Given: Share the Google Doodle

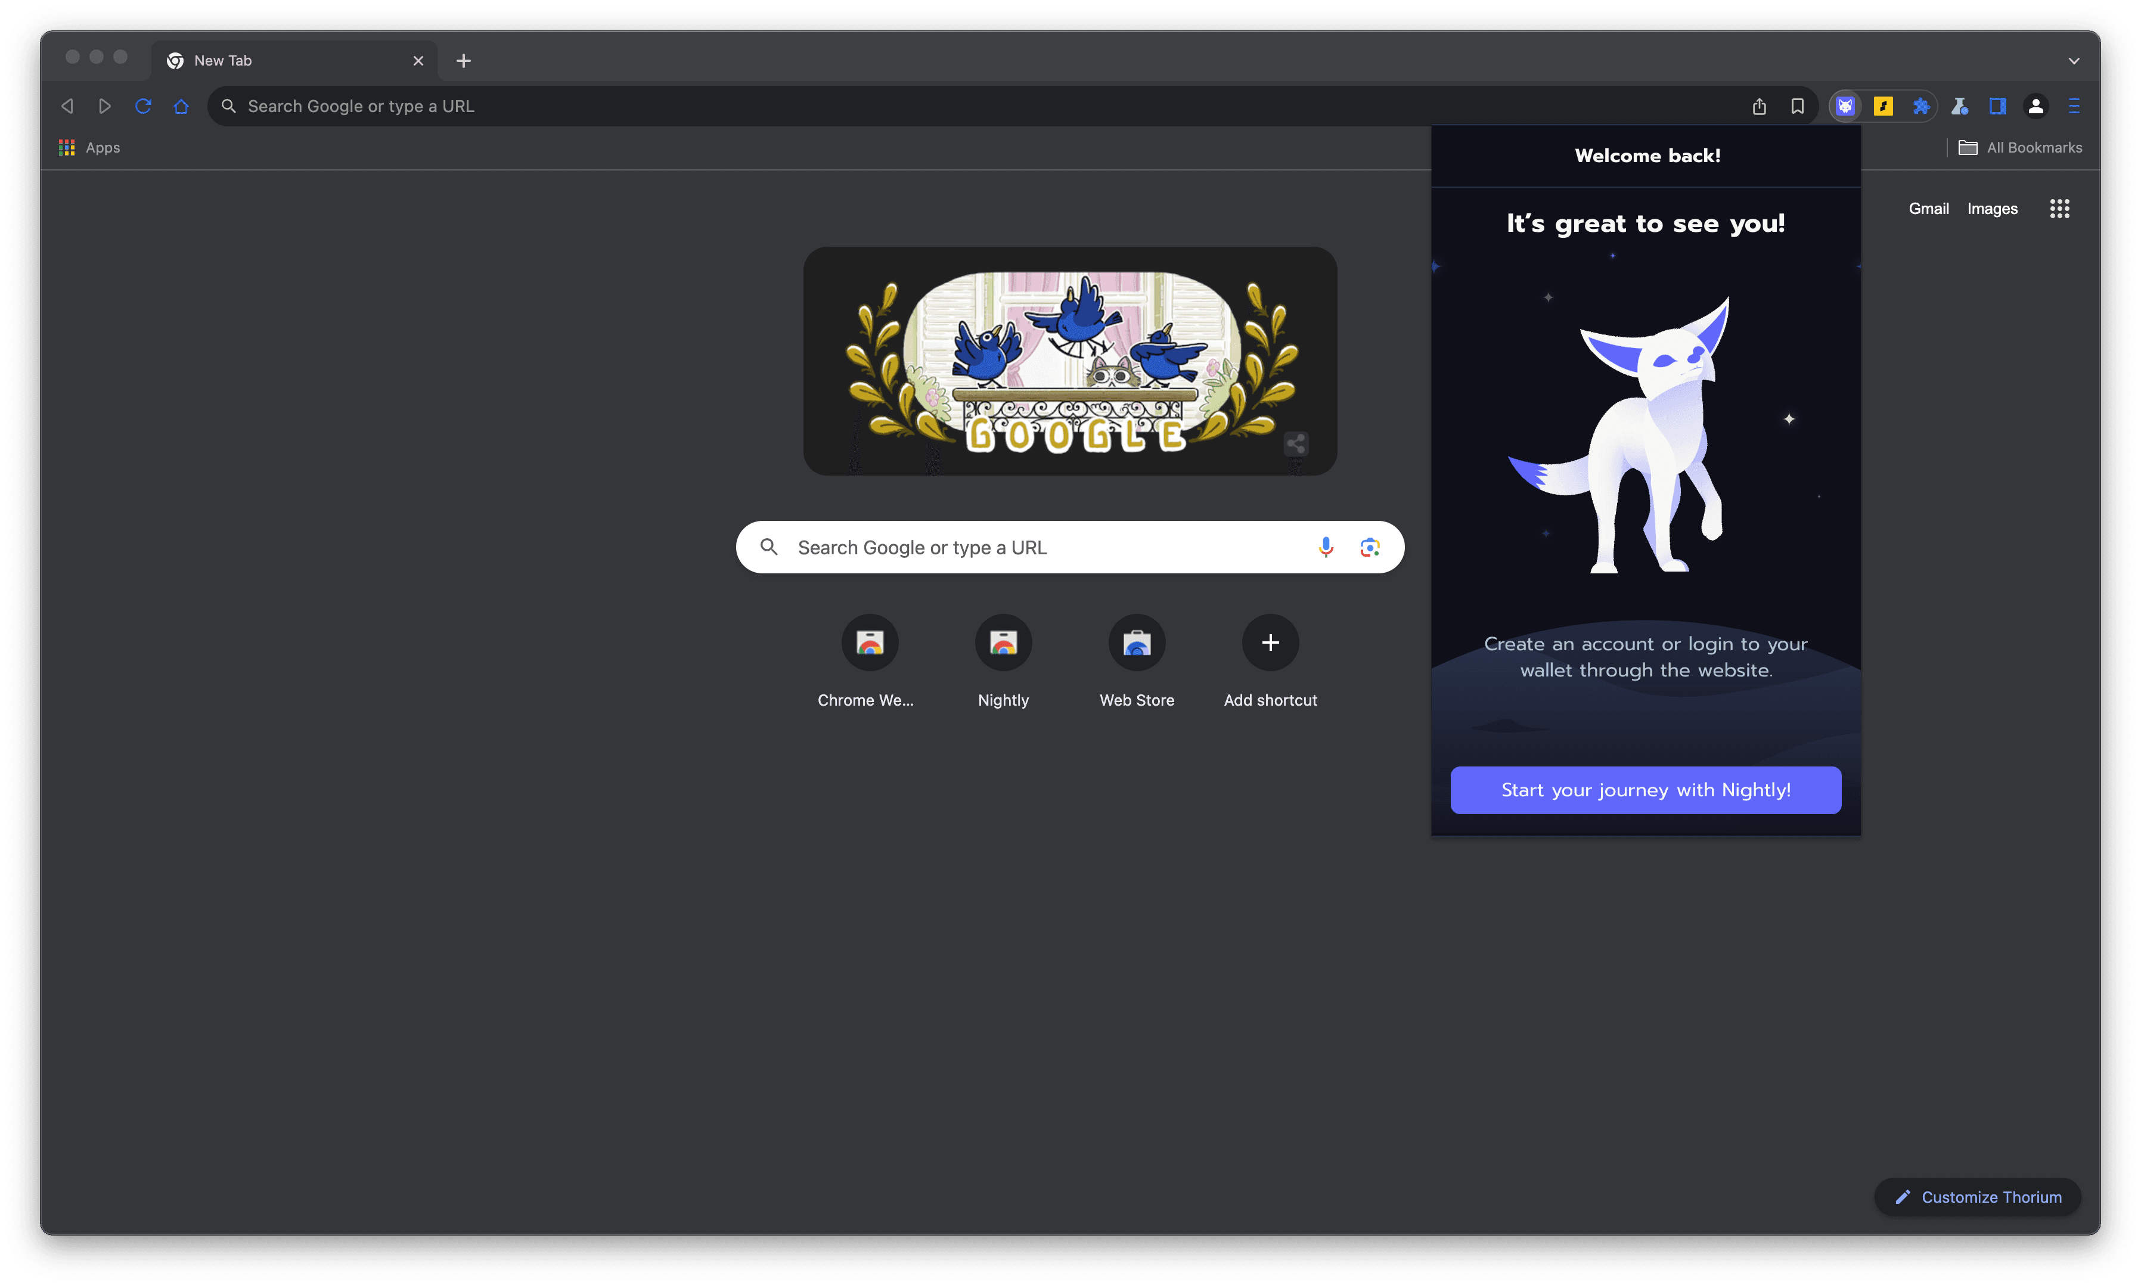Looking at the screenshot, I should (1295, 444).
